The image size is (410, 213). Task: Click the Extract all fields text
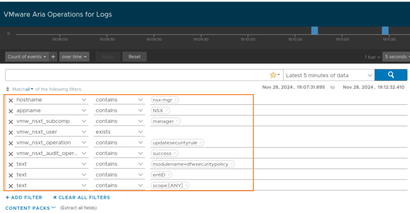tap(79, 208)
